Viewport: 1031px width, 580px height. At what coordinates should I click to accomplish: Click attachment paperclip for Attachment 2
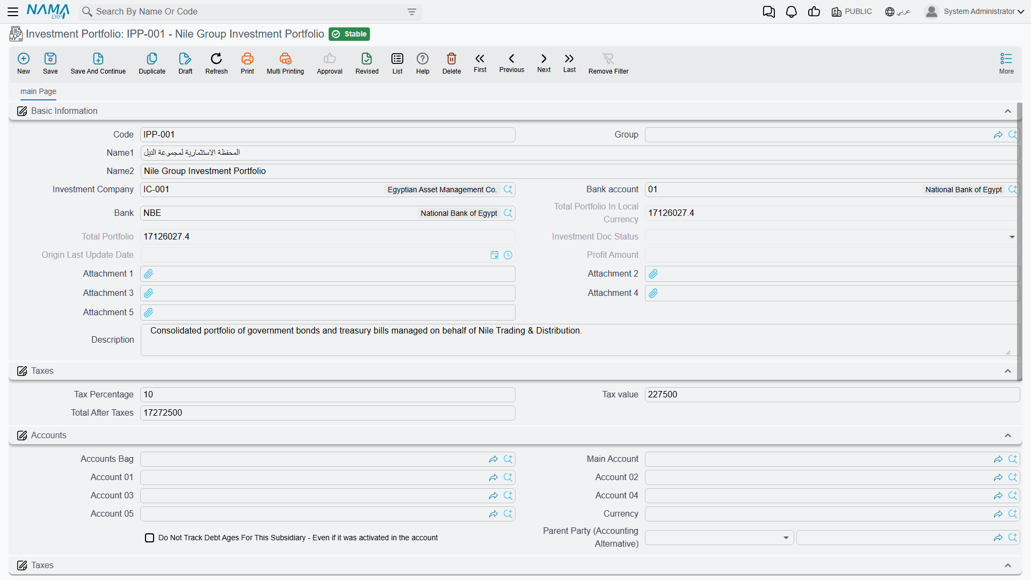654,274
